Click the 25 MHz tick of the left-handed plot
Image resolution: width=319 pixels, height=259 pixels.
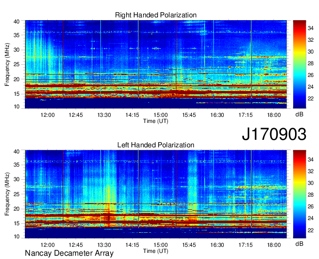pyautogui.click(x=16, y=194)
